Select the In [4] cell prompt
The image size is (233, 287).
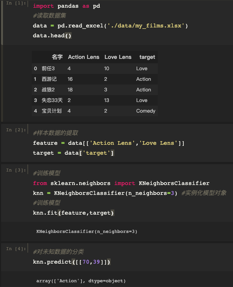pyautogui.click(x=16, y=249)
